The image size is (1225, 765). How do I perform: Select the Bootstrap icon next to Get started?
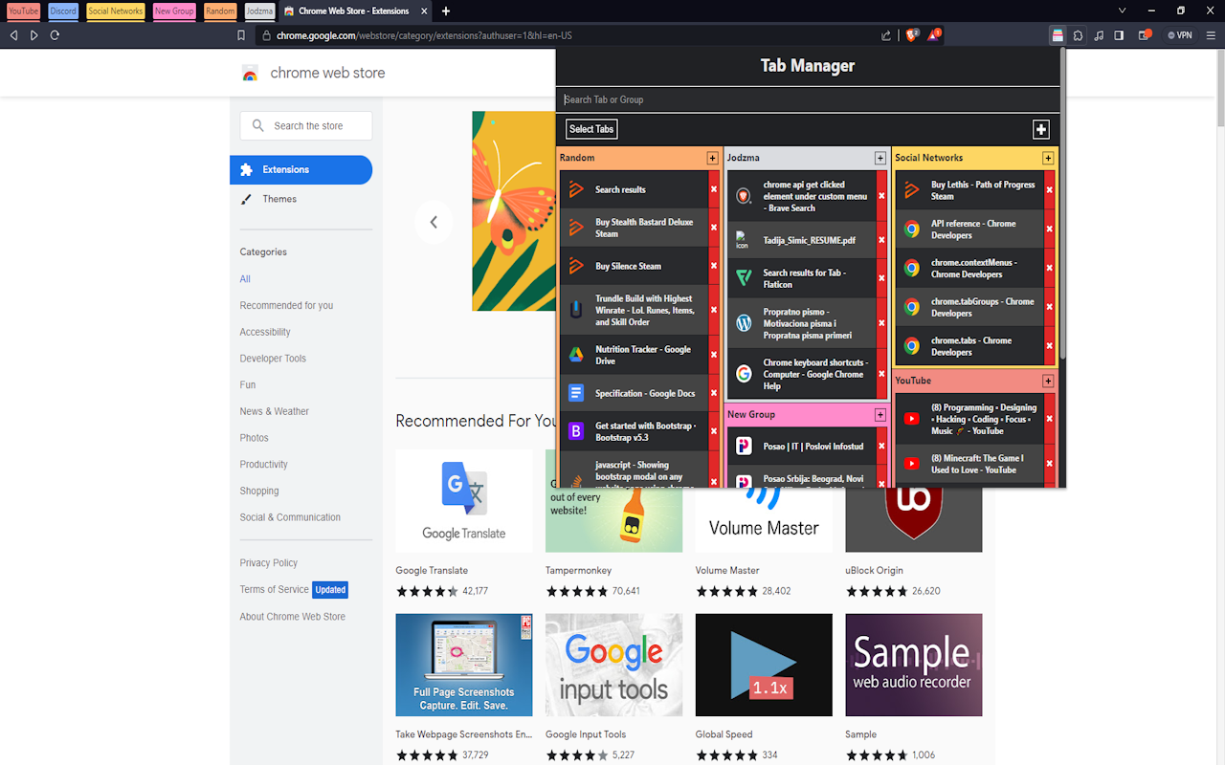tap(575, 431)
